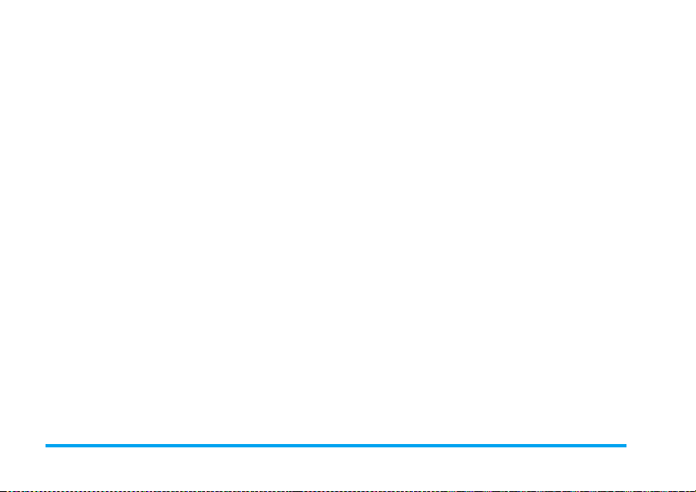Click the blue horizontal divider line
Image resolution: width=696 pixels, height=492 pixels.
click(335, 446)
